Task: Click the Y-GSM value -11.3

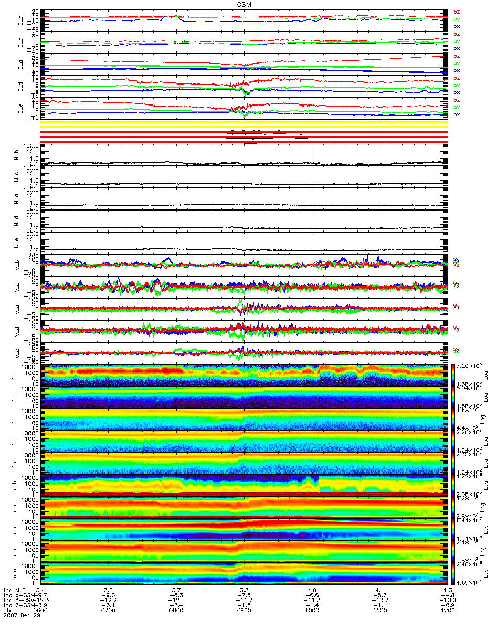Action: (312, 600)
